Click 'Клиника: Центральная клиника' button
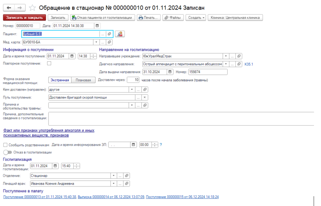Viewport: 321px width, 206px height. point(235,18)
